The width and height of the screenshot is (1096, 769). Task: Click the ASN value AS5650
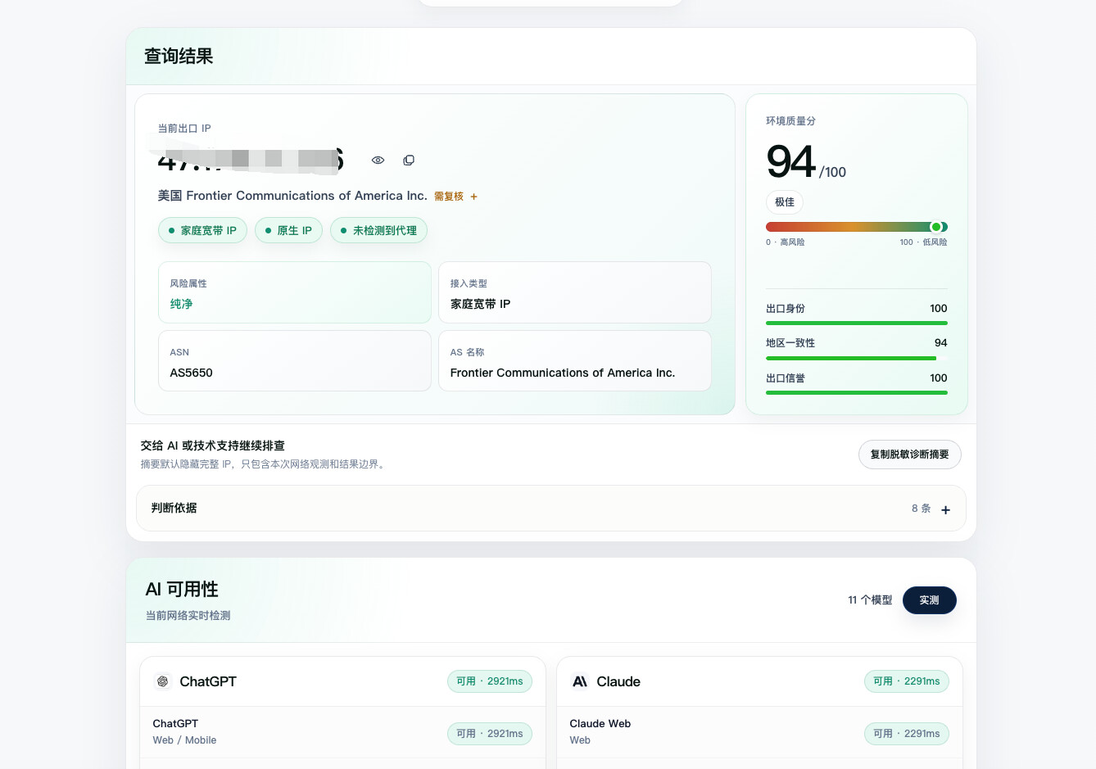pyautogui.click(x=191, y=373)
